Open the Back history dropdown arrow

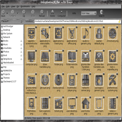click(x=7, y=13)
